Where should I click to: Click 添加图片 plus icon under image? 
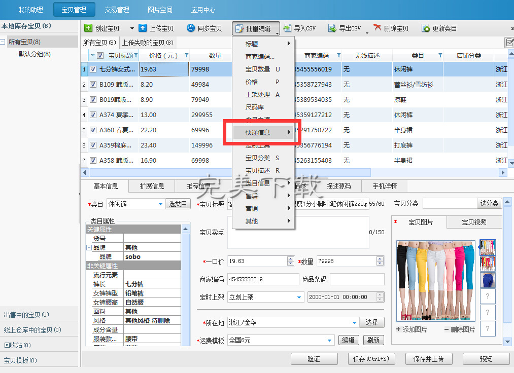398,329
